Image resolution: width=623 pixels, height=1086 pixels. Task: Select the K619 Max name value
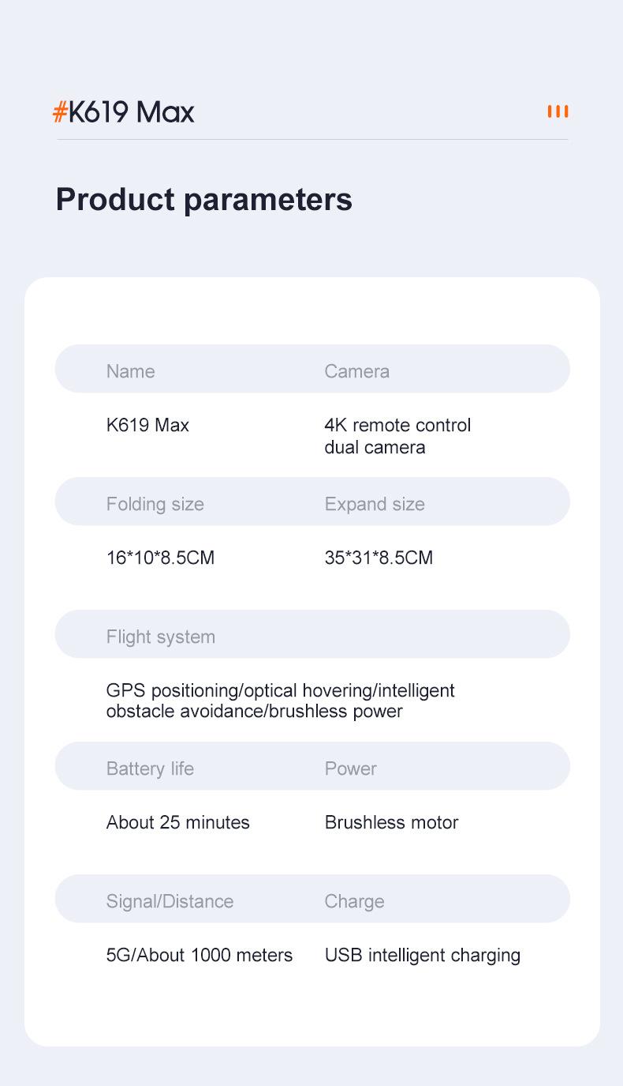147,425
